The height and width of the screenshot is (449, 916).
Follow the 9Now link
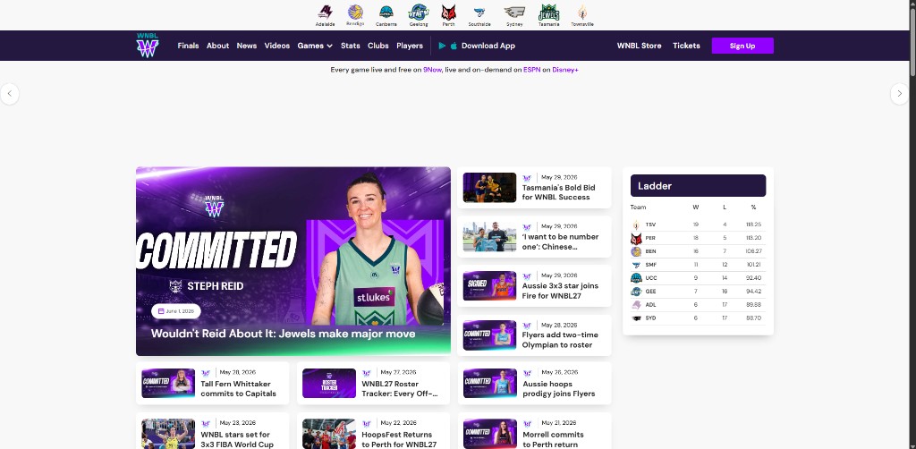pos(432,70)
